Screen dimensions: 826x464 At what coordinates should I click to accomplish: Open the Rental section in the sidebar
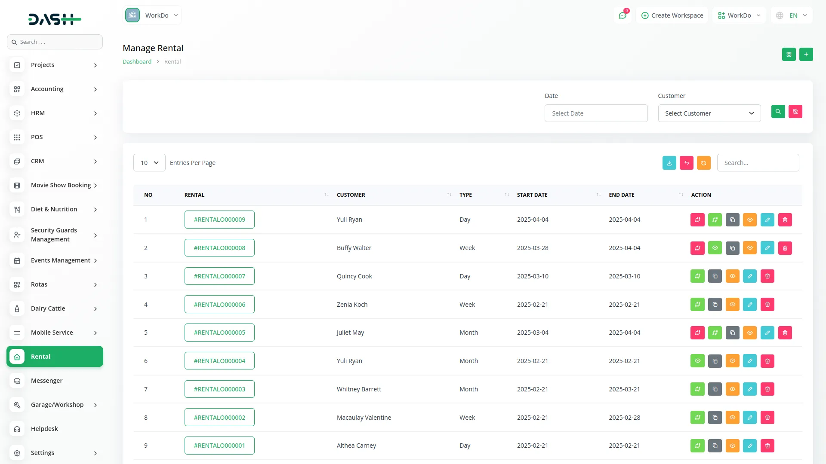pyautogui.click(x=55, y=356)
